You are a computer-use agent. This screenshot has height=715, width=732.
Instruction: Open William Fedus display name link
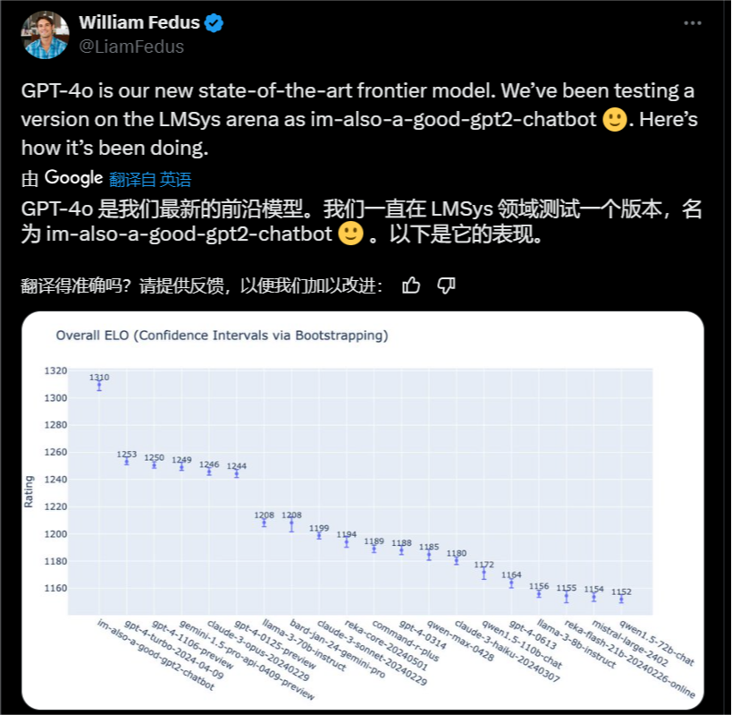point(139,23)
